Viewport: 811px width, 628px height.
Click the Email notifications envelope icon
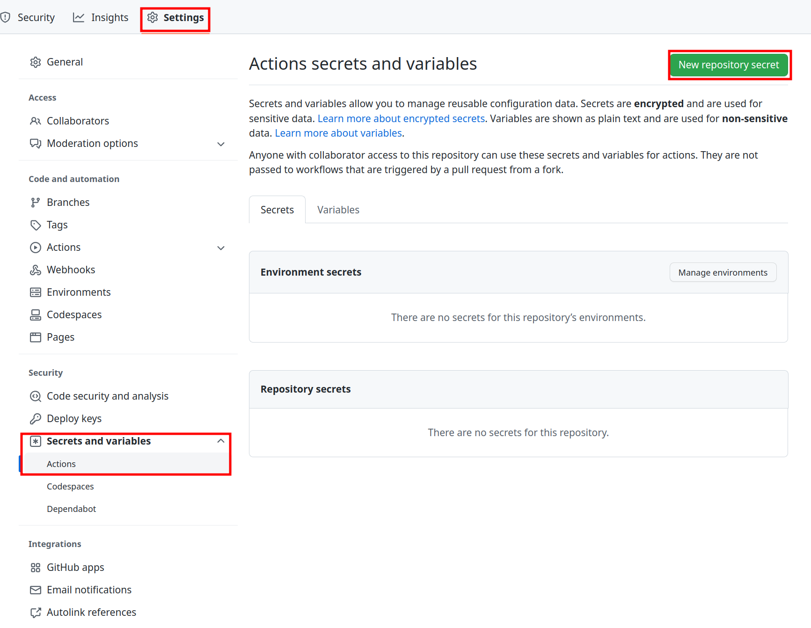(x=36, y=590)
